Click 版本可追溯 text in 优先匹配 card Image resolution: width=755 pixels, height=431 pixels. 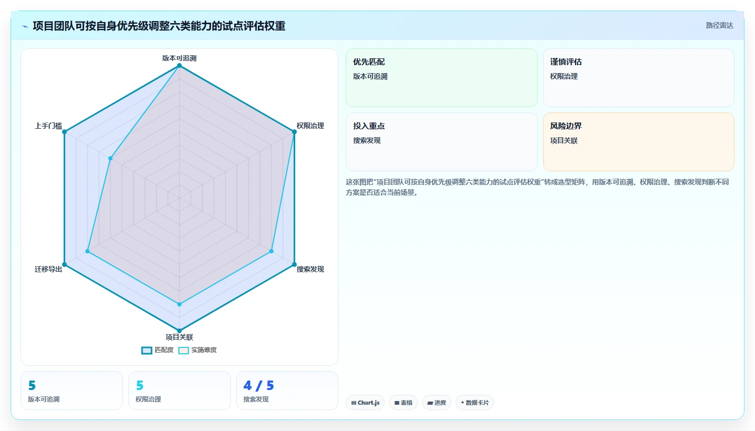pyautogui.click(x=370, y=76)
